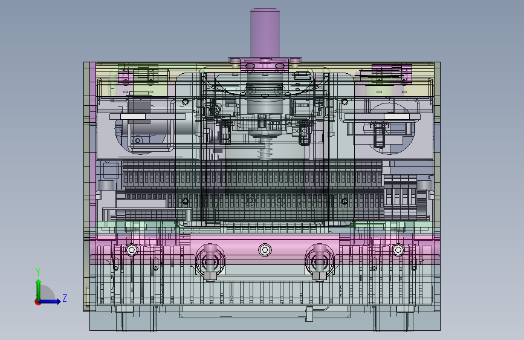Select the purple mounting flange beneath the shaft

click(x=265, y=65)
